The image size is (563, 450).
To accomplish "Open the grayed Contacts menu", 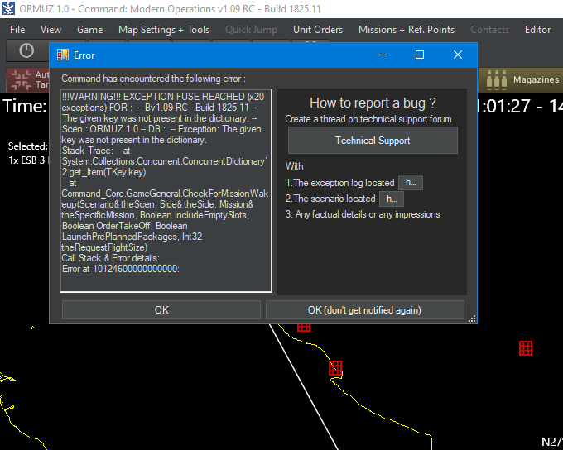I will (490, 30).
